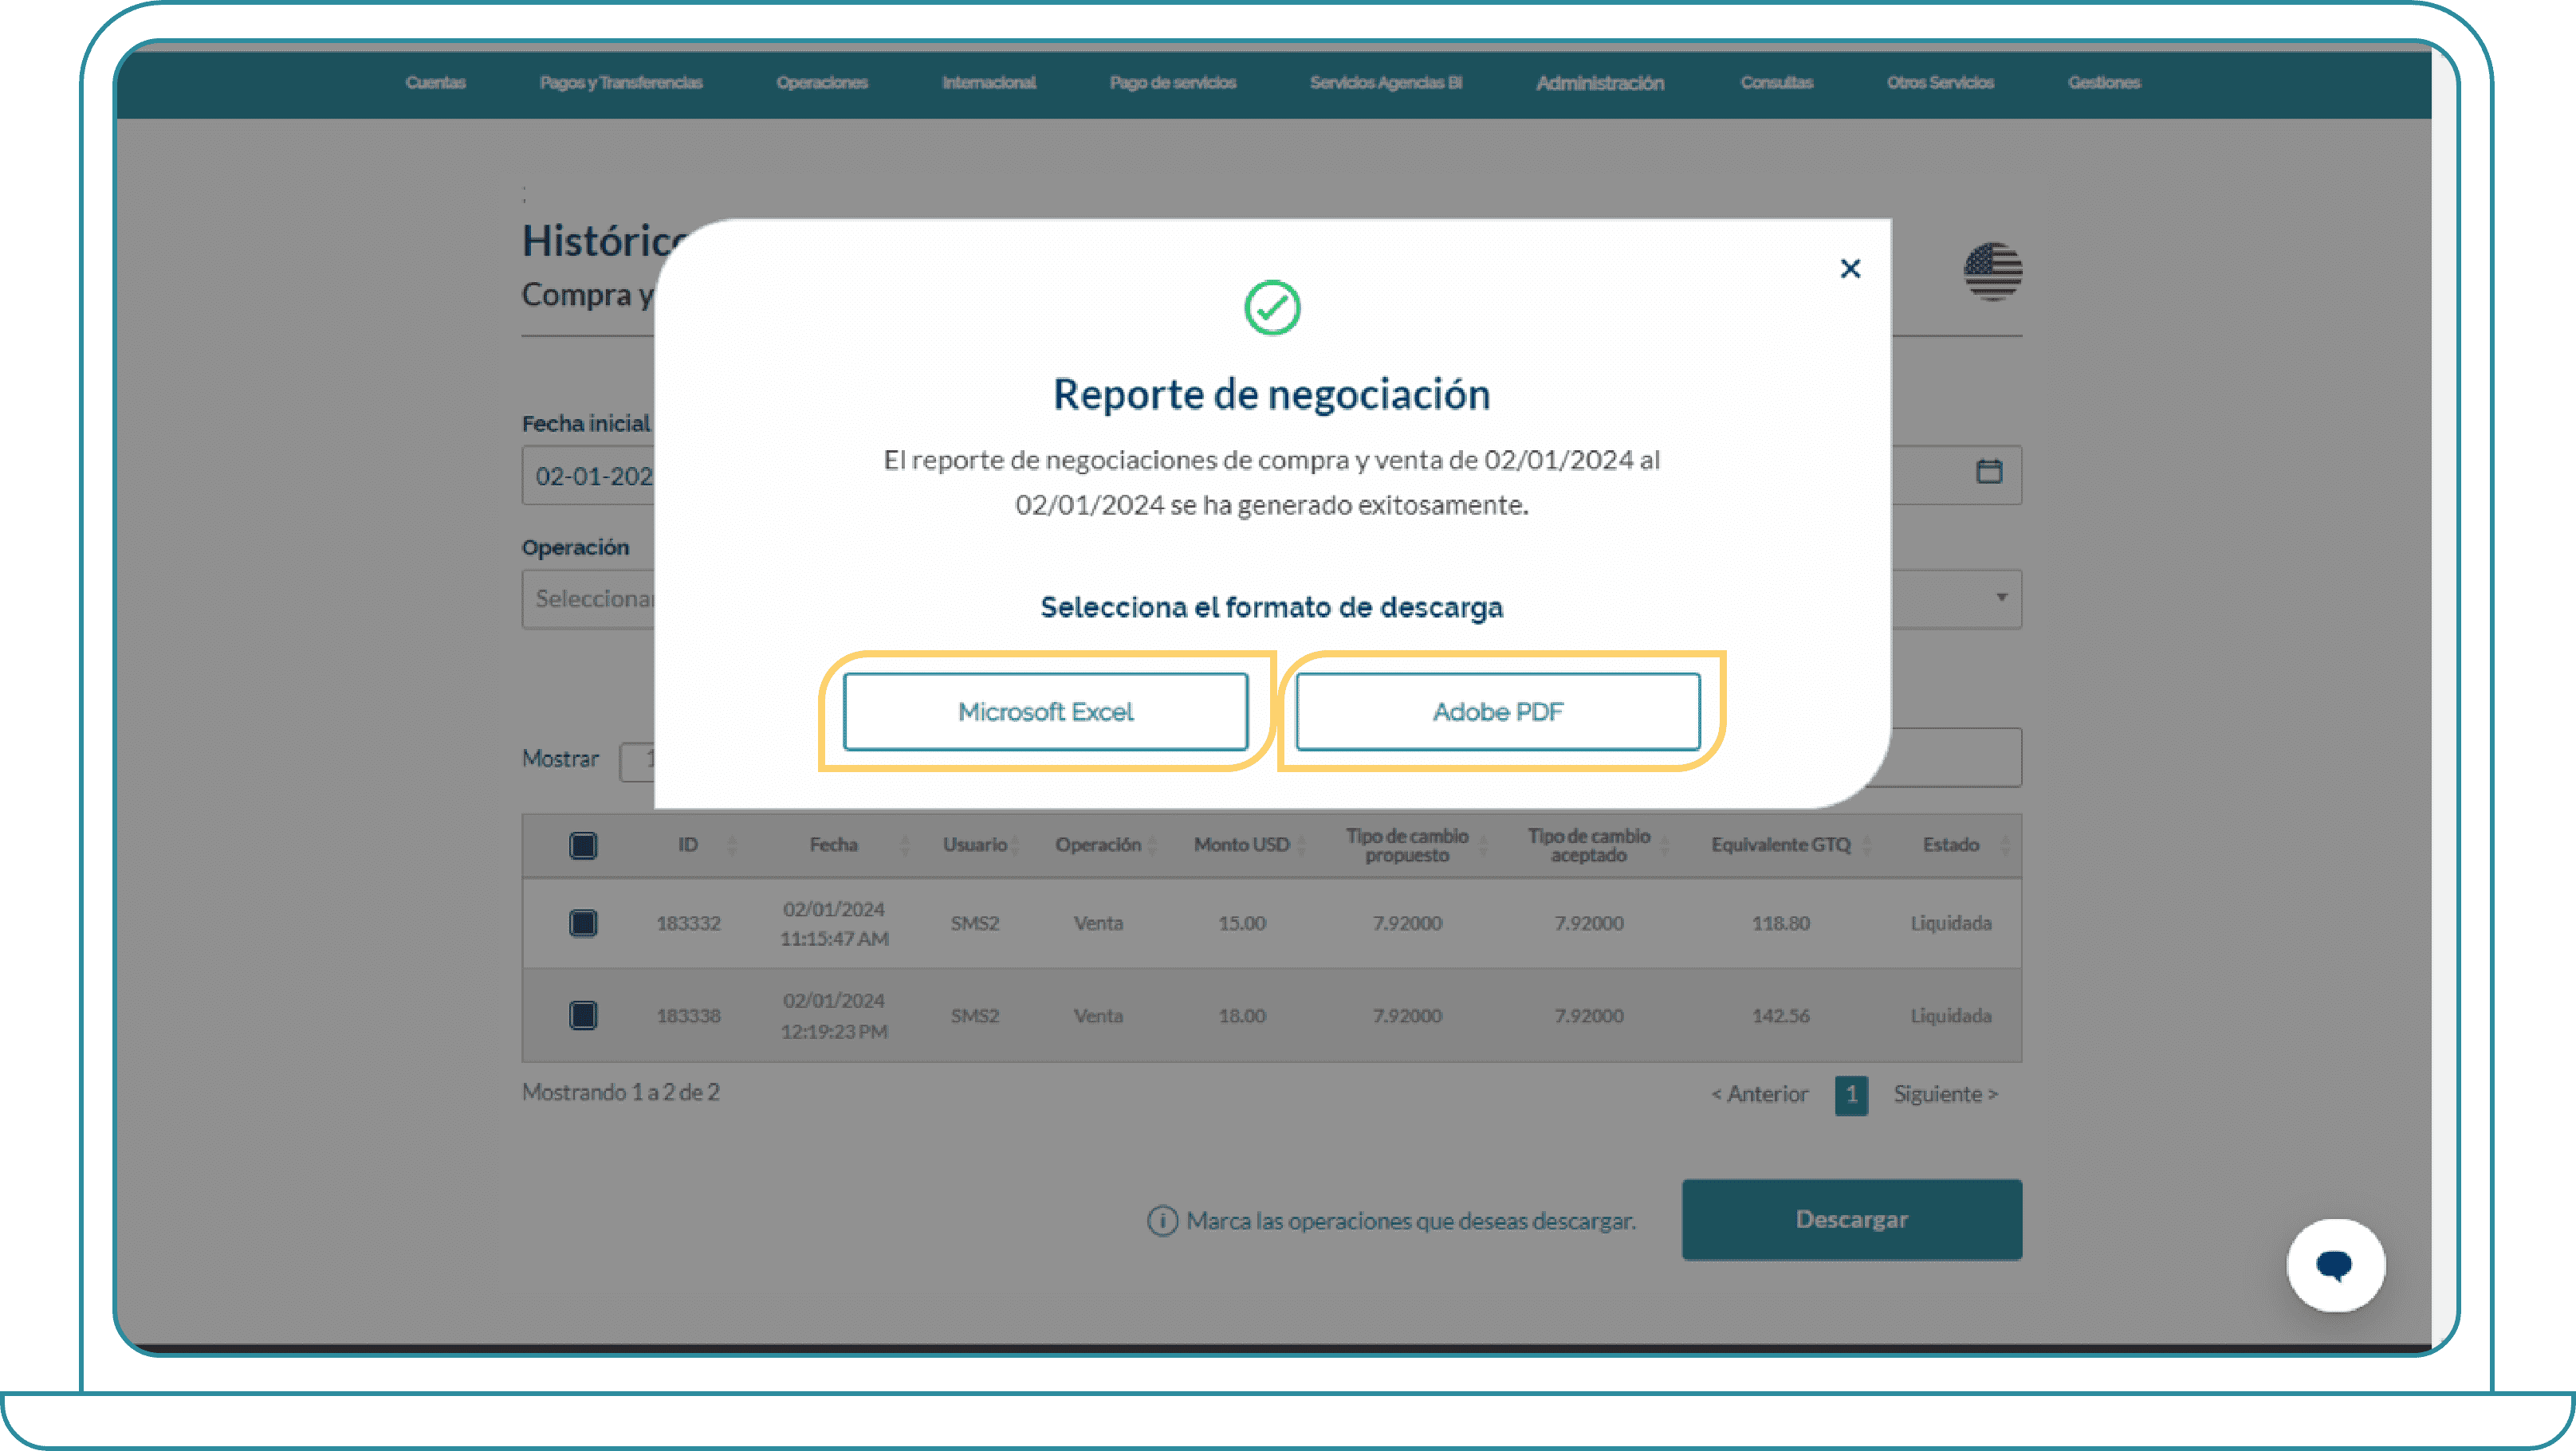Click the green success checkmark icon
Image resolution: width=2576 pixels, height=1451 pixels.
[1272, 308]
